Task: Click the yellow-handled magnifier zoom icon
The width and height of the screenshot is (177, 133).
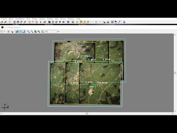Action: point(42,32)
